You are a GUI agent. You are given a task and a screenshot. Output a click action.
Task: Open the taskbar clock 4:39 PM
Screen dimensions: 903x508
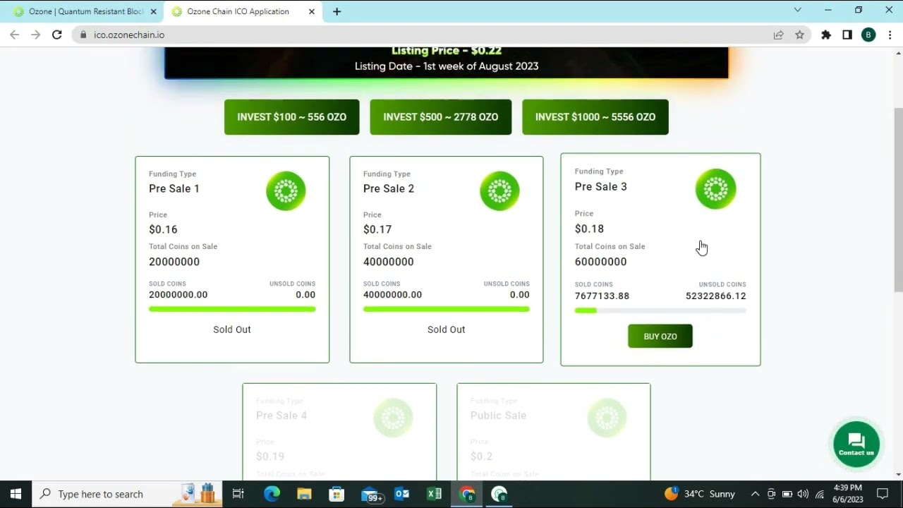click(848, 494)
